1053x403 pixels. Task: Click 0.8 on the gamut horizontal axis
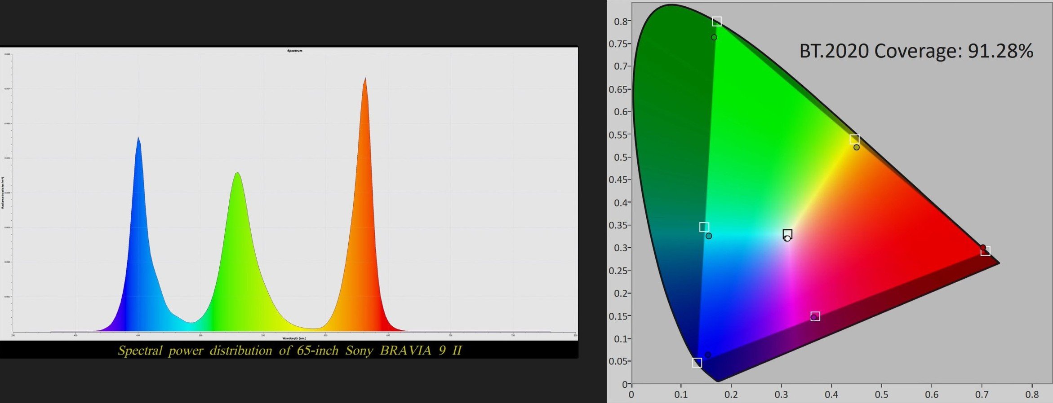(1032, 395)
